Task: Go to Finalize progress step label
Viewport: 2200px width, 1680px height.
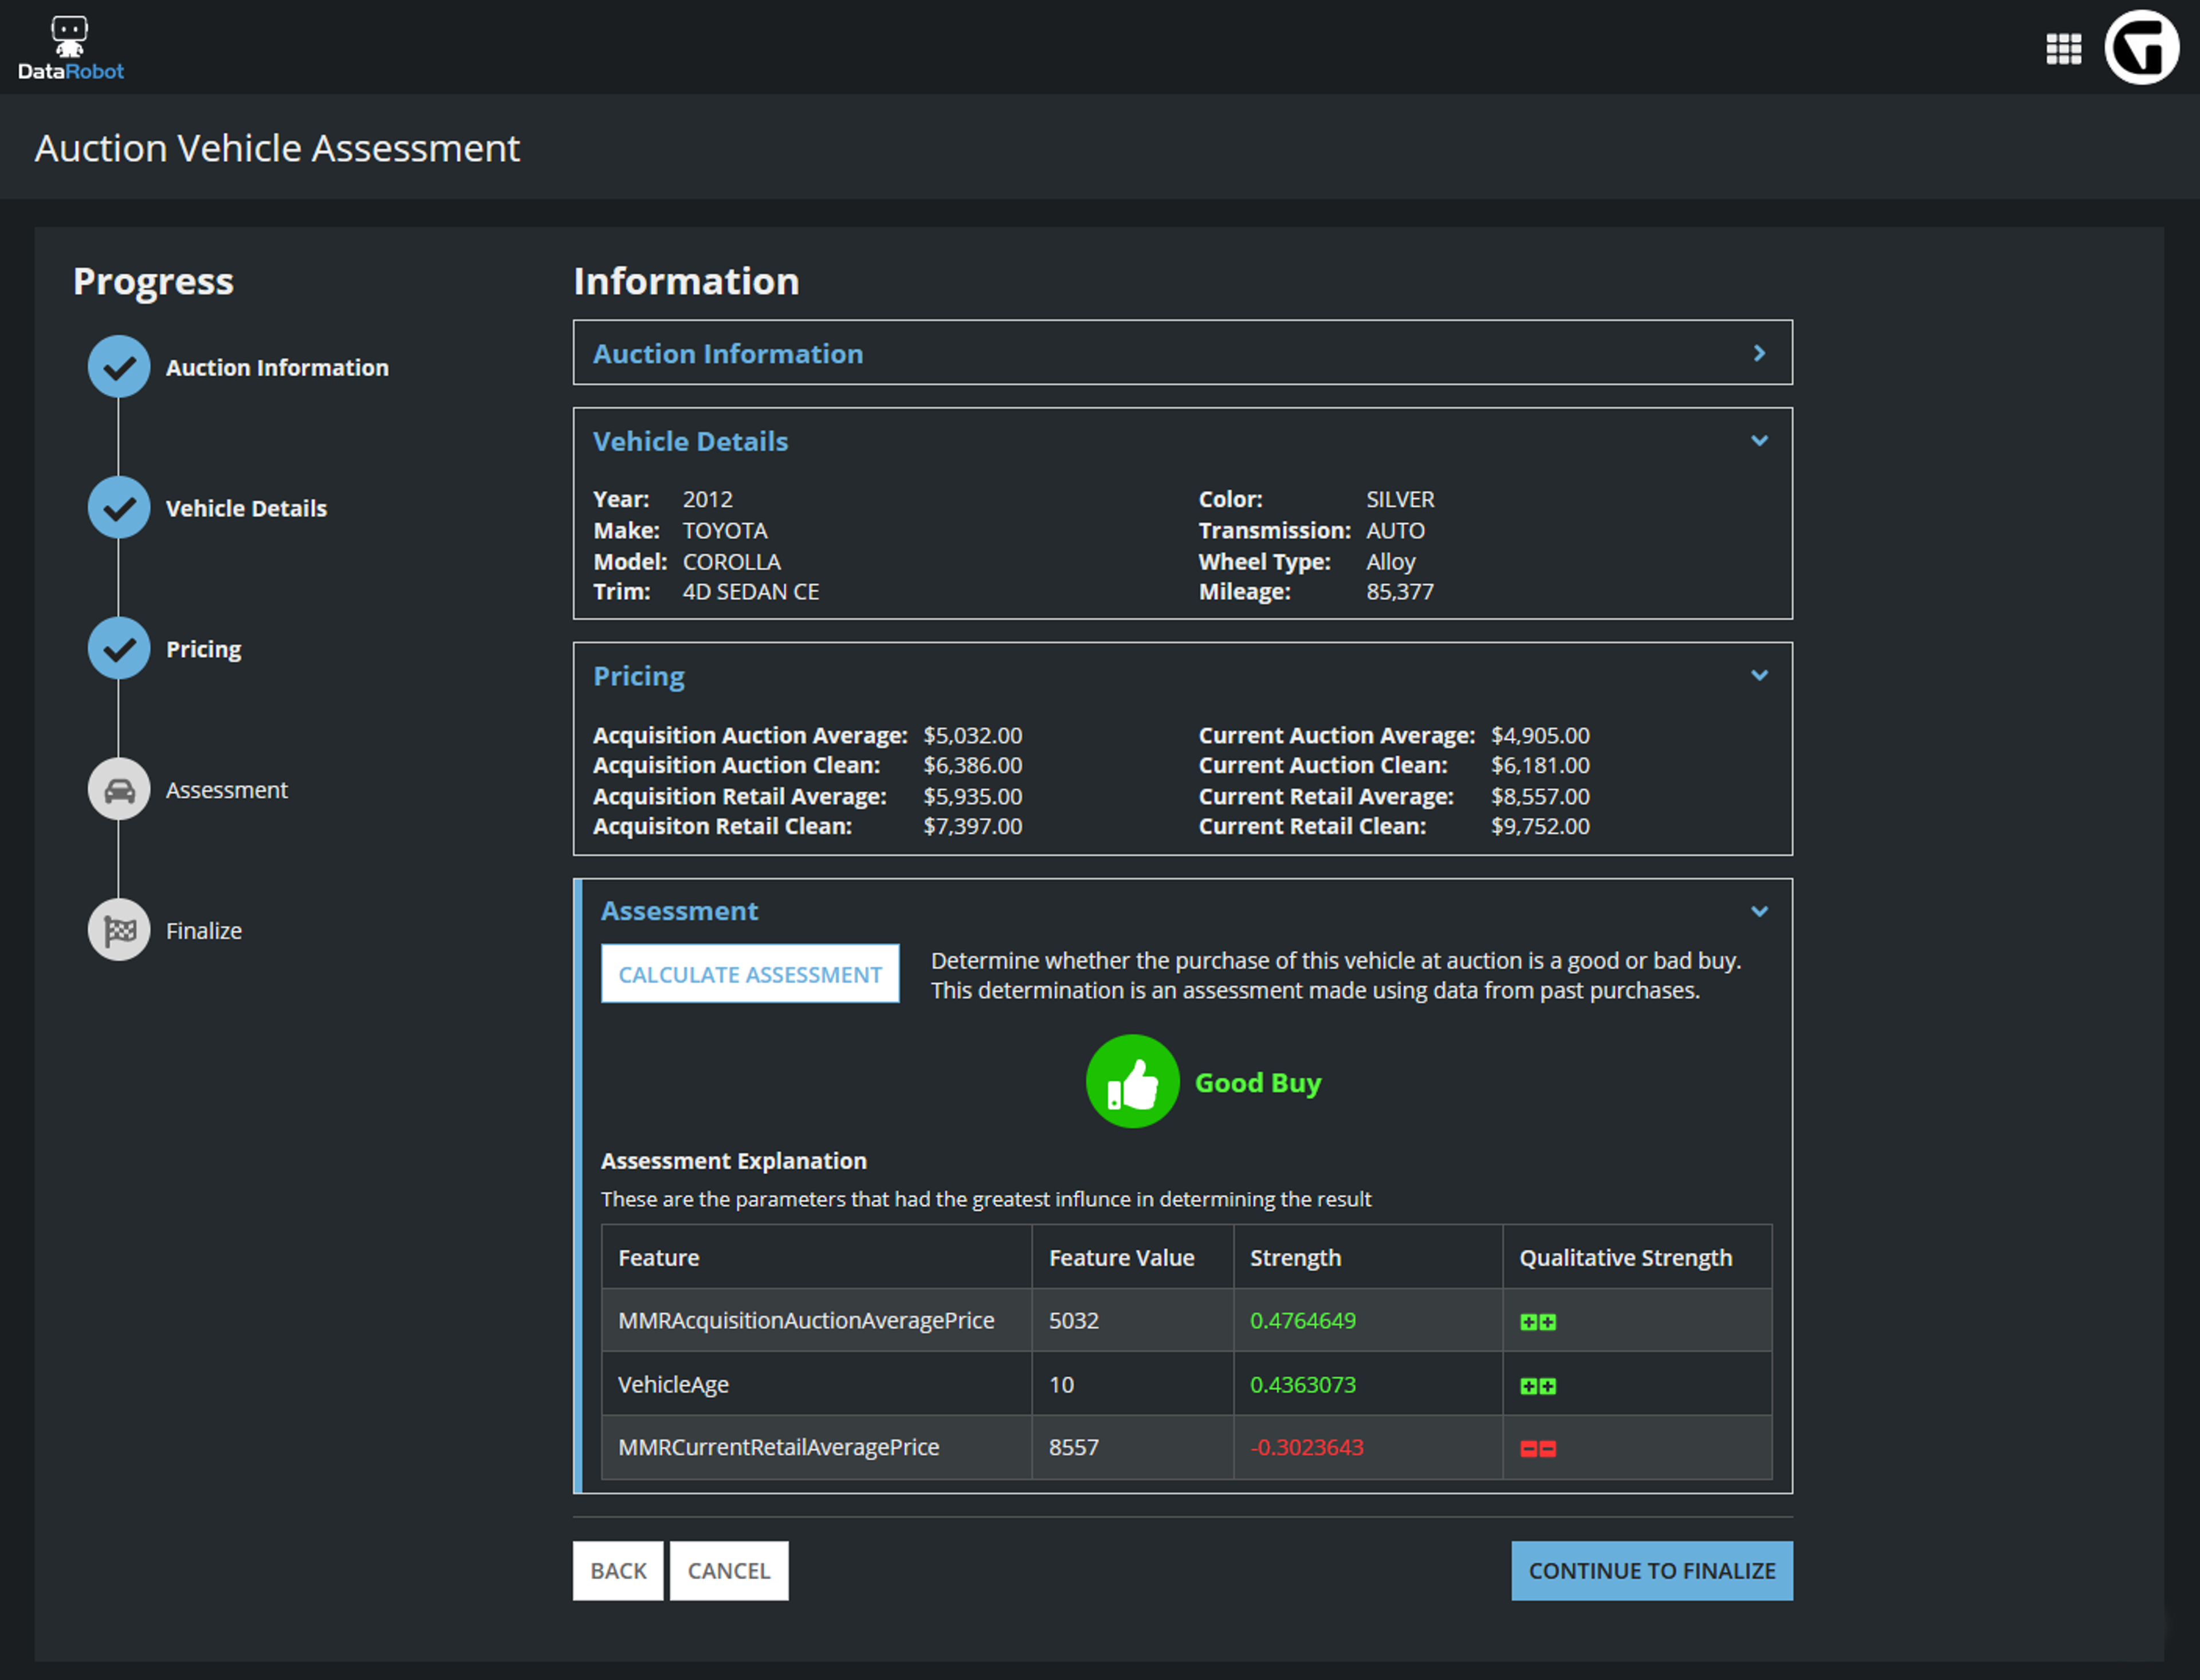Action: tap(203, 931)
